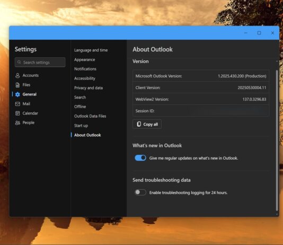Click Client Version value 20250530004.11

click(x=252, y=87)
